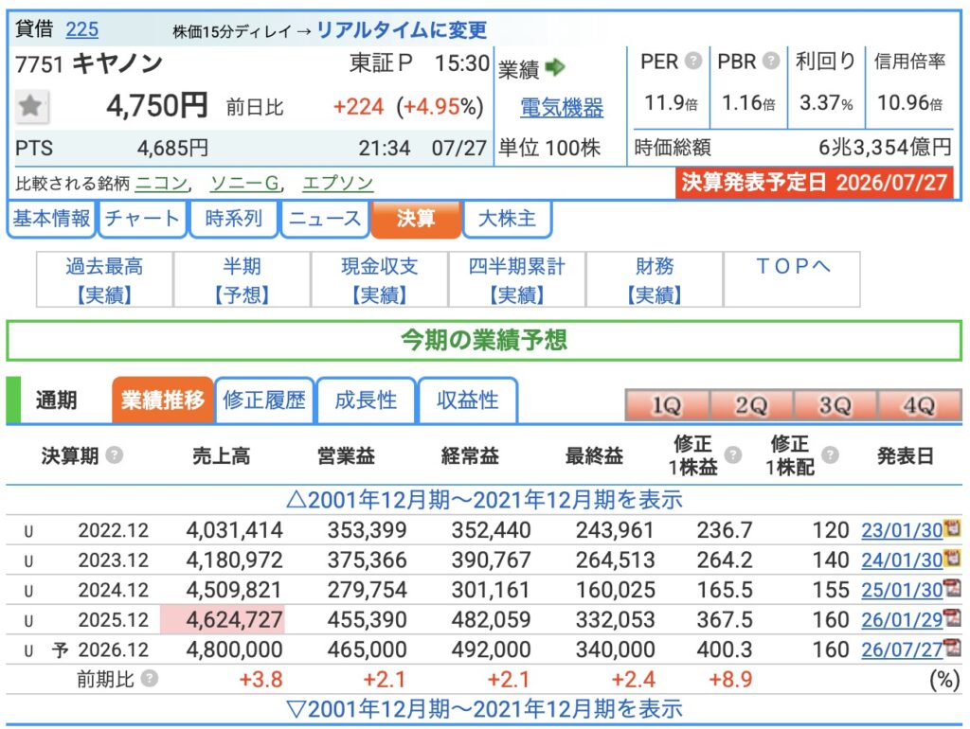Viewport: 970px width, 729px height.
Task: Open compared stock ニコン
Action: pyautogui.click(x=161, y=183)
